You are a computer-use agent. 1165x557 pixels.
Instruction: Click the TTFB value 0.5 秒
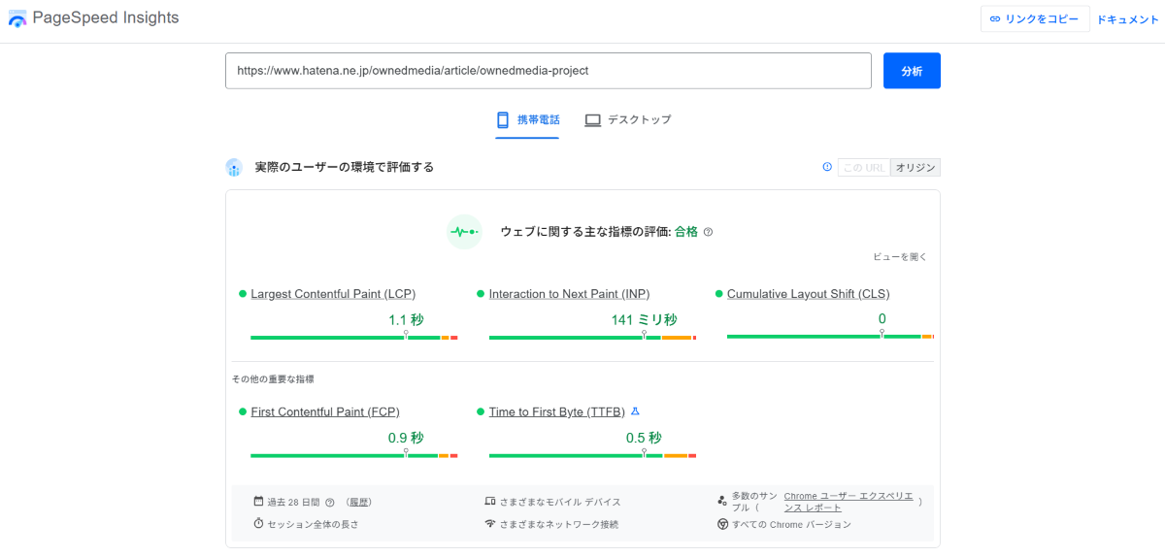[644, 438]
